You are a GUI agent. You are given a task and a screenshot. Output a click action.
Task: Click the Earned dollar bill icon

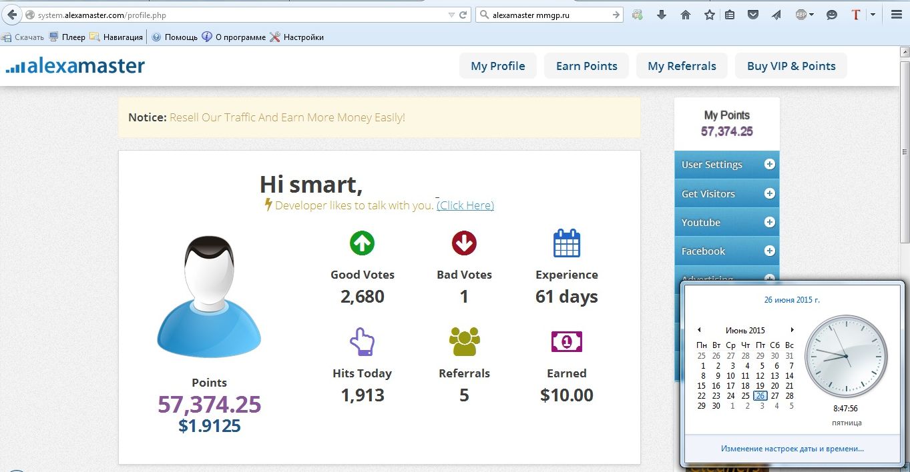click(x=566, y=342)
